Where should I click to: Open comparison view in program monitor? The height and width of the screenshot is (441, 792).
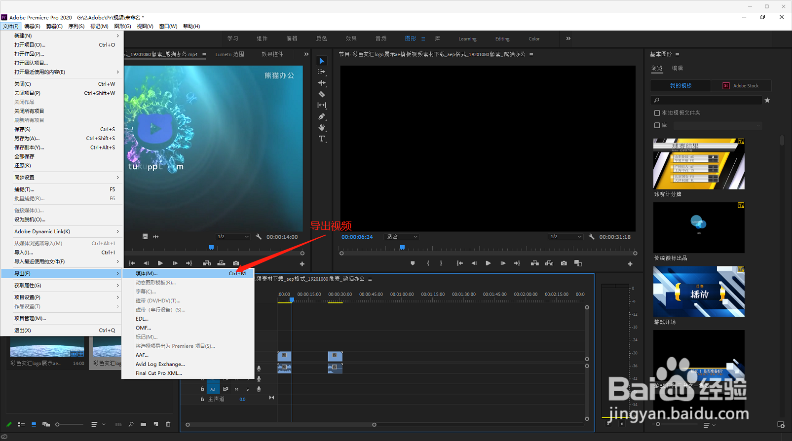pos(578,263)
